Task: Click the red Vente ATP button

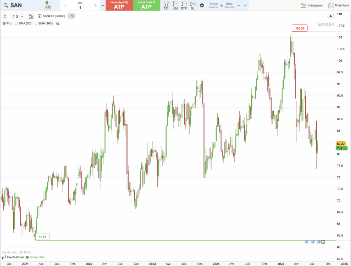Action: (x=119, y=5)
